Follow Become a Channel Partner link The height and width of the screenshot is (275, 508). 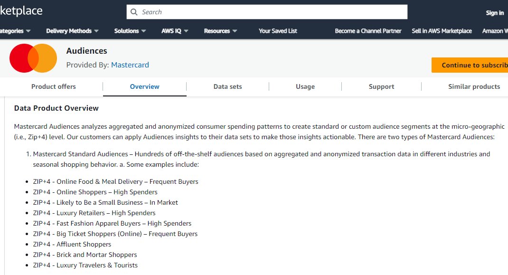(x=368, y=31)
